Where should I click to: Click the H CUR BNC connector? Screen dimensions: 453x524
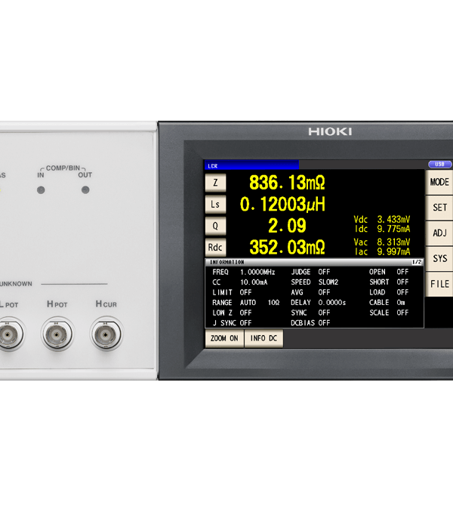pos(106,334)
